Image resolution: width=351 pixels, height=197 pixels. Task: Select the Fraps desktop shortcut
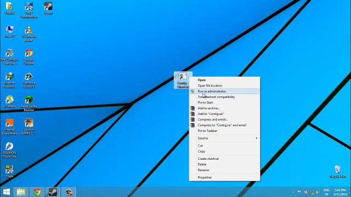10,171
